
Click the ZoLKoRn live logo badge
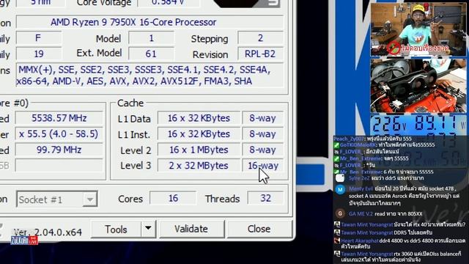pos(24,240)
